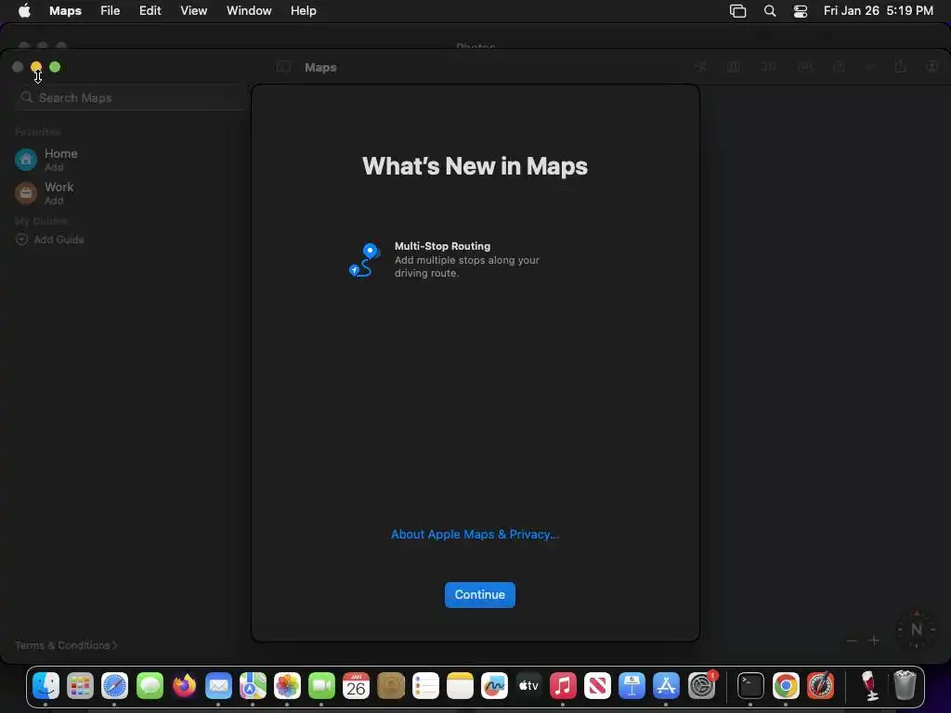Open the Trash in the Dock
The height and width of the screenshot is (713, 951).
pos(905,686)
